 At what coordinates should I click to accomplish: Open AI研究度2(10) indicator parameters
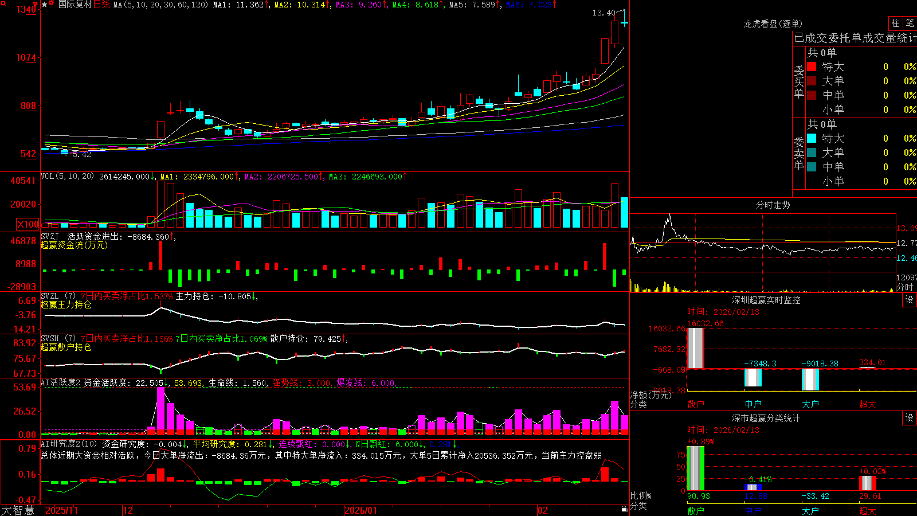[69, 444]
